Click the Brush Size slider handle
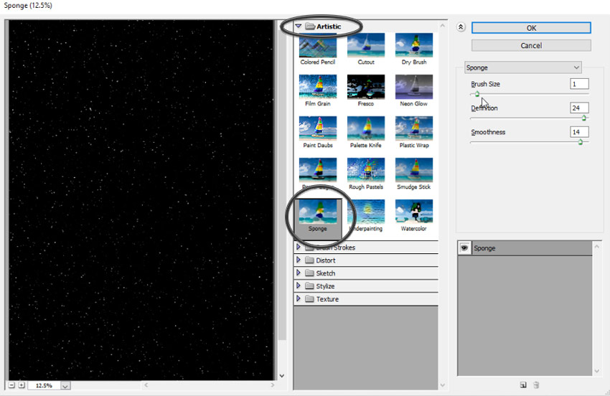 (477, 94)
